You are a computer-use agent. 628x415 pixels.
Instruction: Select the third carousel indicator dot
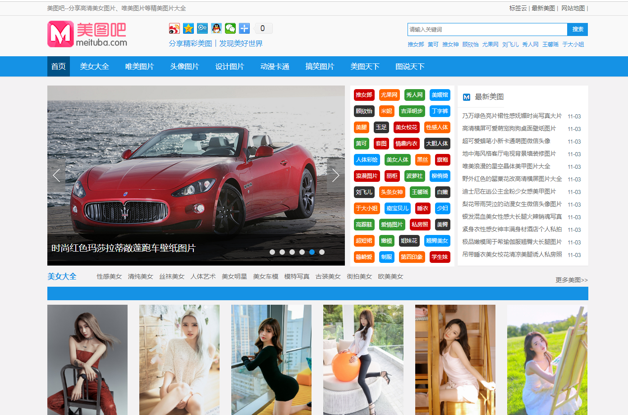pyautogui.click(x=292, y=252)
